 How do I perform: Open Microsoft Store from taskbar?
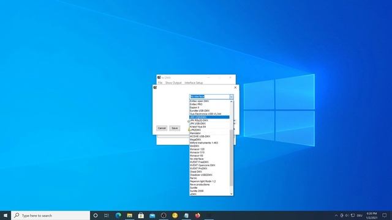(141, 216)
